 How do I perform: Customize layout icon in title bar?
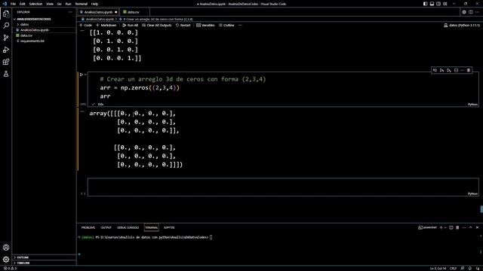tap(445, 4)
